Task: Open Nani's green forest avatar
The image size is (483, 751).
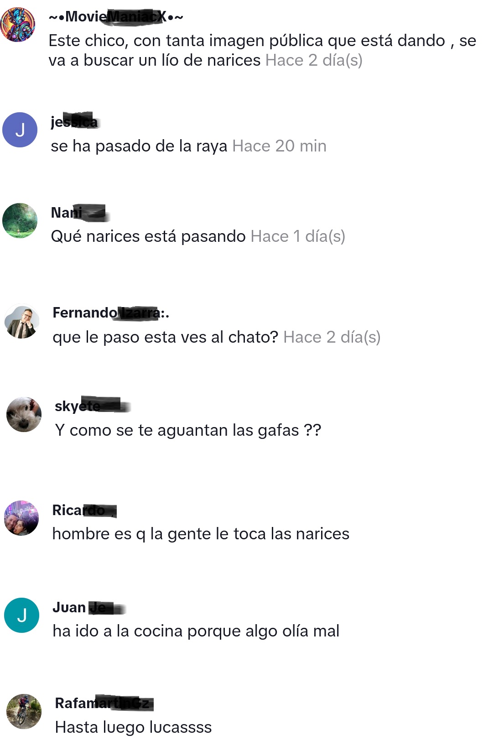Action: [x=20, y=221]
